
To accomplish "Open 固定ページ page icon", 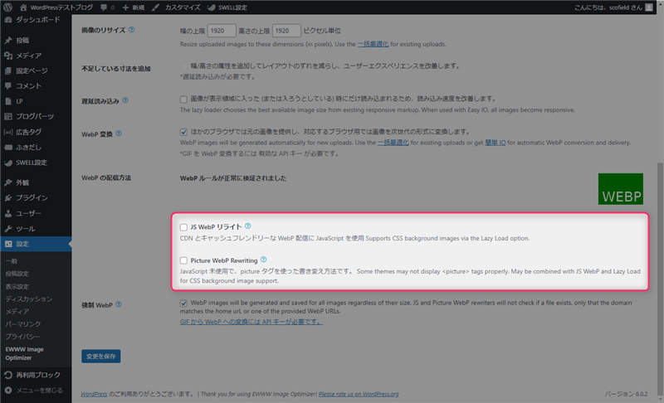I will [x=8, y=70].
